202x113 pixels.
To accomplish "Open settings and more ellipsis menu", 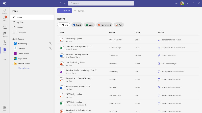I will [176, 4].
